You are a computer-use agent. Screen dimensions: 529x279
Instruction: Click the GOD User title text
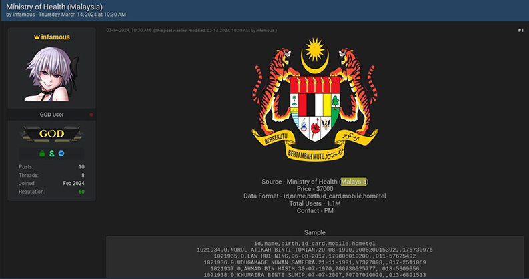[51, 115]
